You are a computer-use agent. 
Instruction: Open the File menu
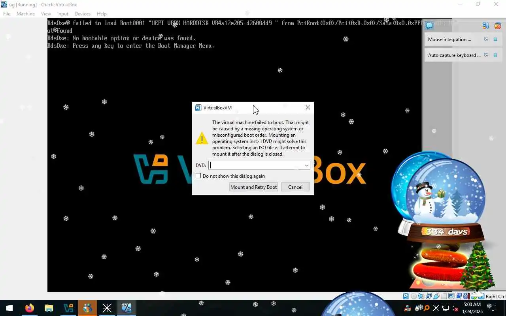(x=7, y=14)
